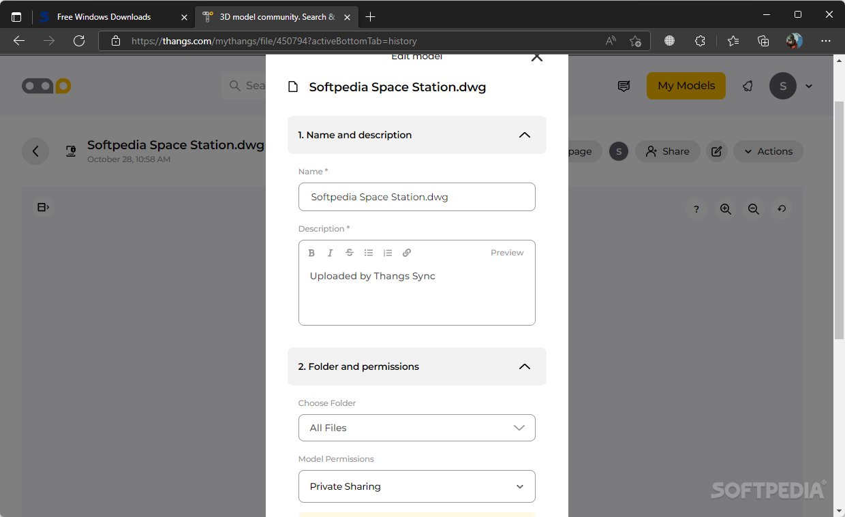Go back with the circular back arrow
845x517 pixels.
[x=35, y=151]
